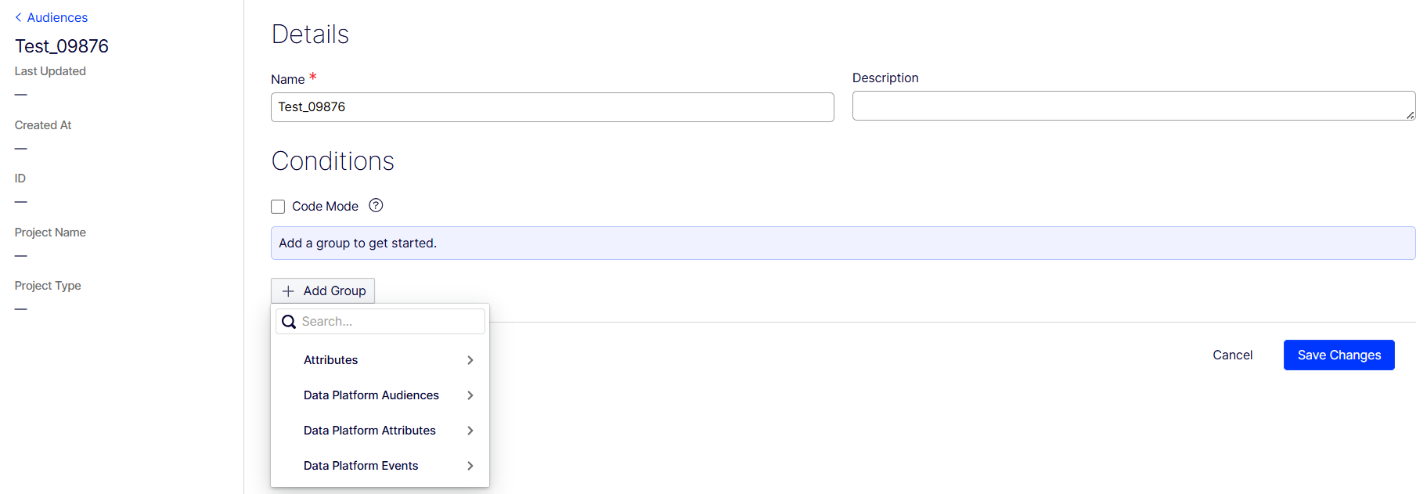This screenshot has height=494, width=1427.
Task: Click the Search field in the dropdown
Action: coord(390,322)
